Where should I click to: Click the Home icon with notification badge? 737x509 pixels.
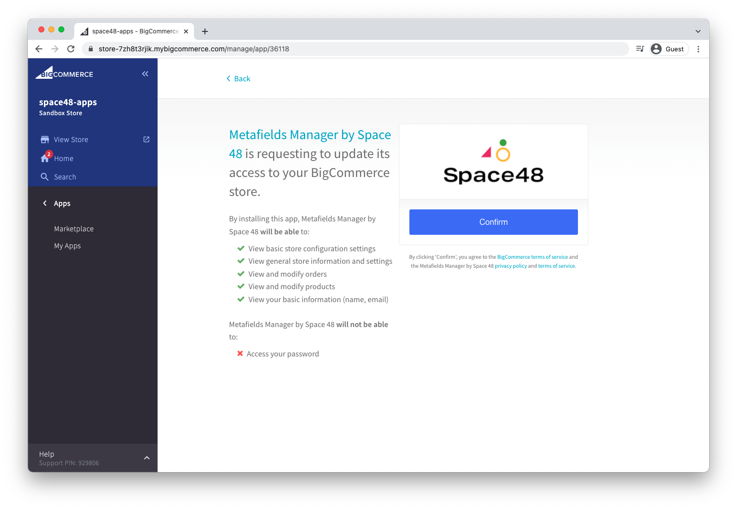(x=46, y=157)
